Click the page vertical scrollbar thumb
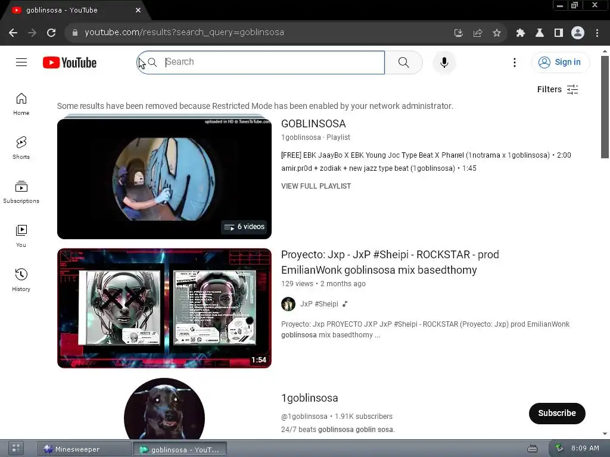Viewport: 610px width, 457px height. 605,107
